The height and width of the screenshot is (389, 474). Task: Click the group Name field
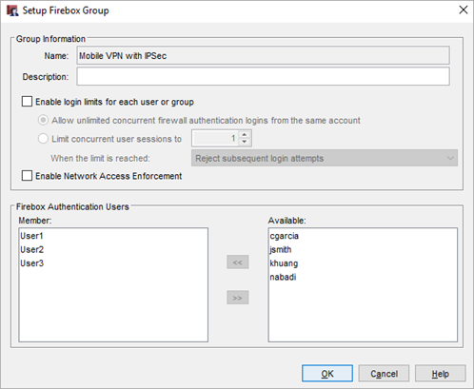pyautogui.click(x=263, y=56)
